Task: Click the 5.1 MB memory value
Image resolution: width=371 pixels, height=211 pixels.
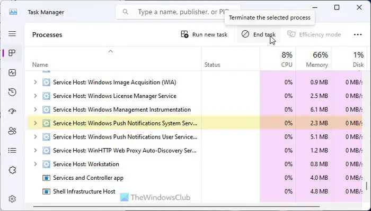Action: 319,137
